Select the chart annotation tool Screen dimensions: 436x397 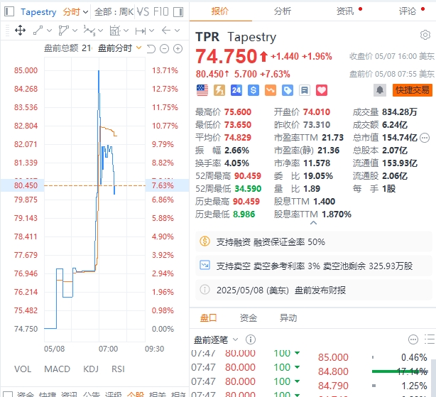pyautogui.click(x=114, y=31)
